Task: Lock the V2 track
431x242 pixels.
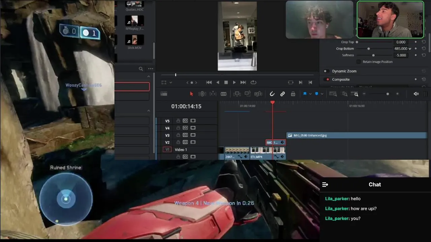Action: 178,142
